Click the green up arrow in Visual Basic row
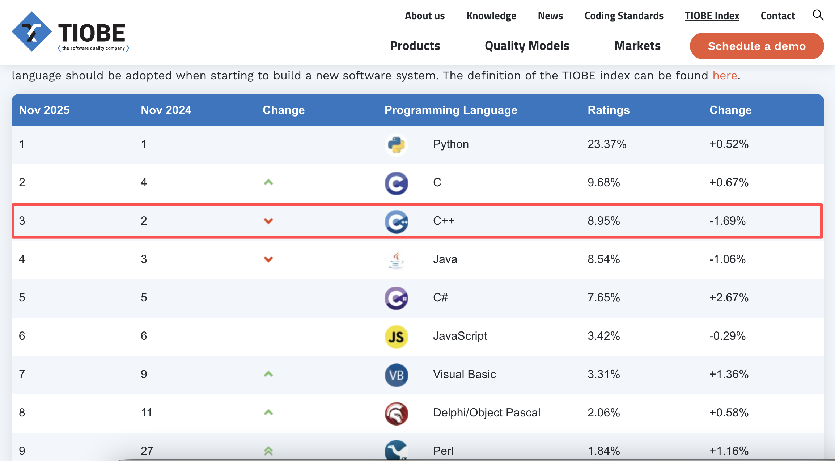 (x=268, y=374)
